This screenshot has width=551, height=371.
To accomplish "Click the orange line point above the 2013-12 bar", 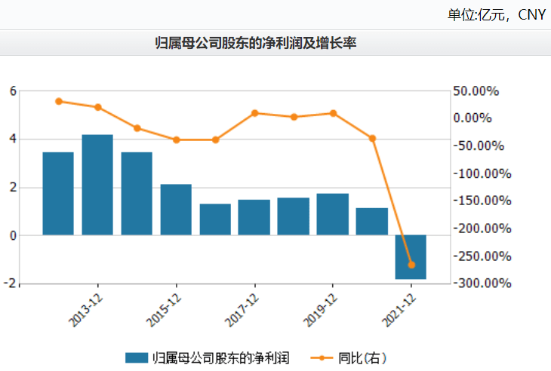I will click(x=97, y=107).
